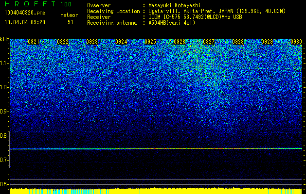
Task: Click the 0925 time marker
Action: [150, 42]
